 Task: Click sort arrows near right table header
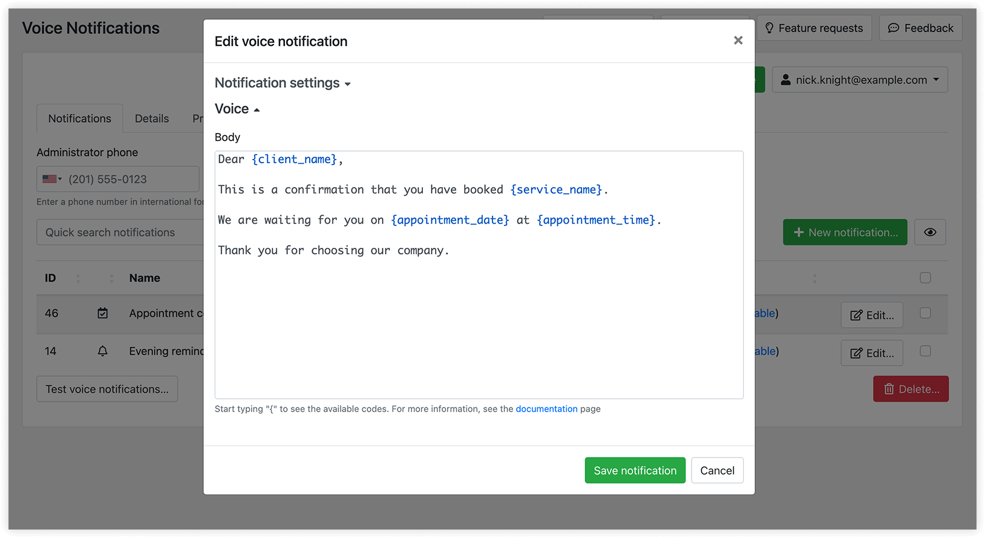pos(814,278)
